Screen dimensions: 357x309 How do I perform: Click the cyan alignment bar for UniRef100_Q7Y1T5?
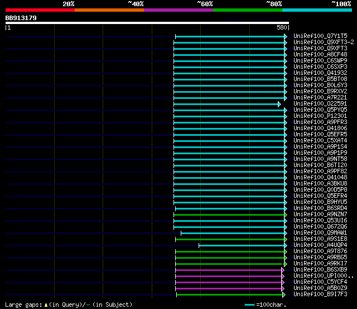230,36
